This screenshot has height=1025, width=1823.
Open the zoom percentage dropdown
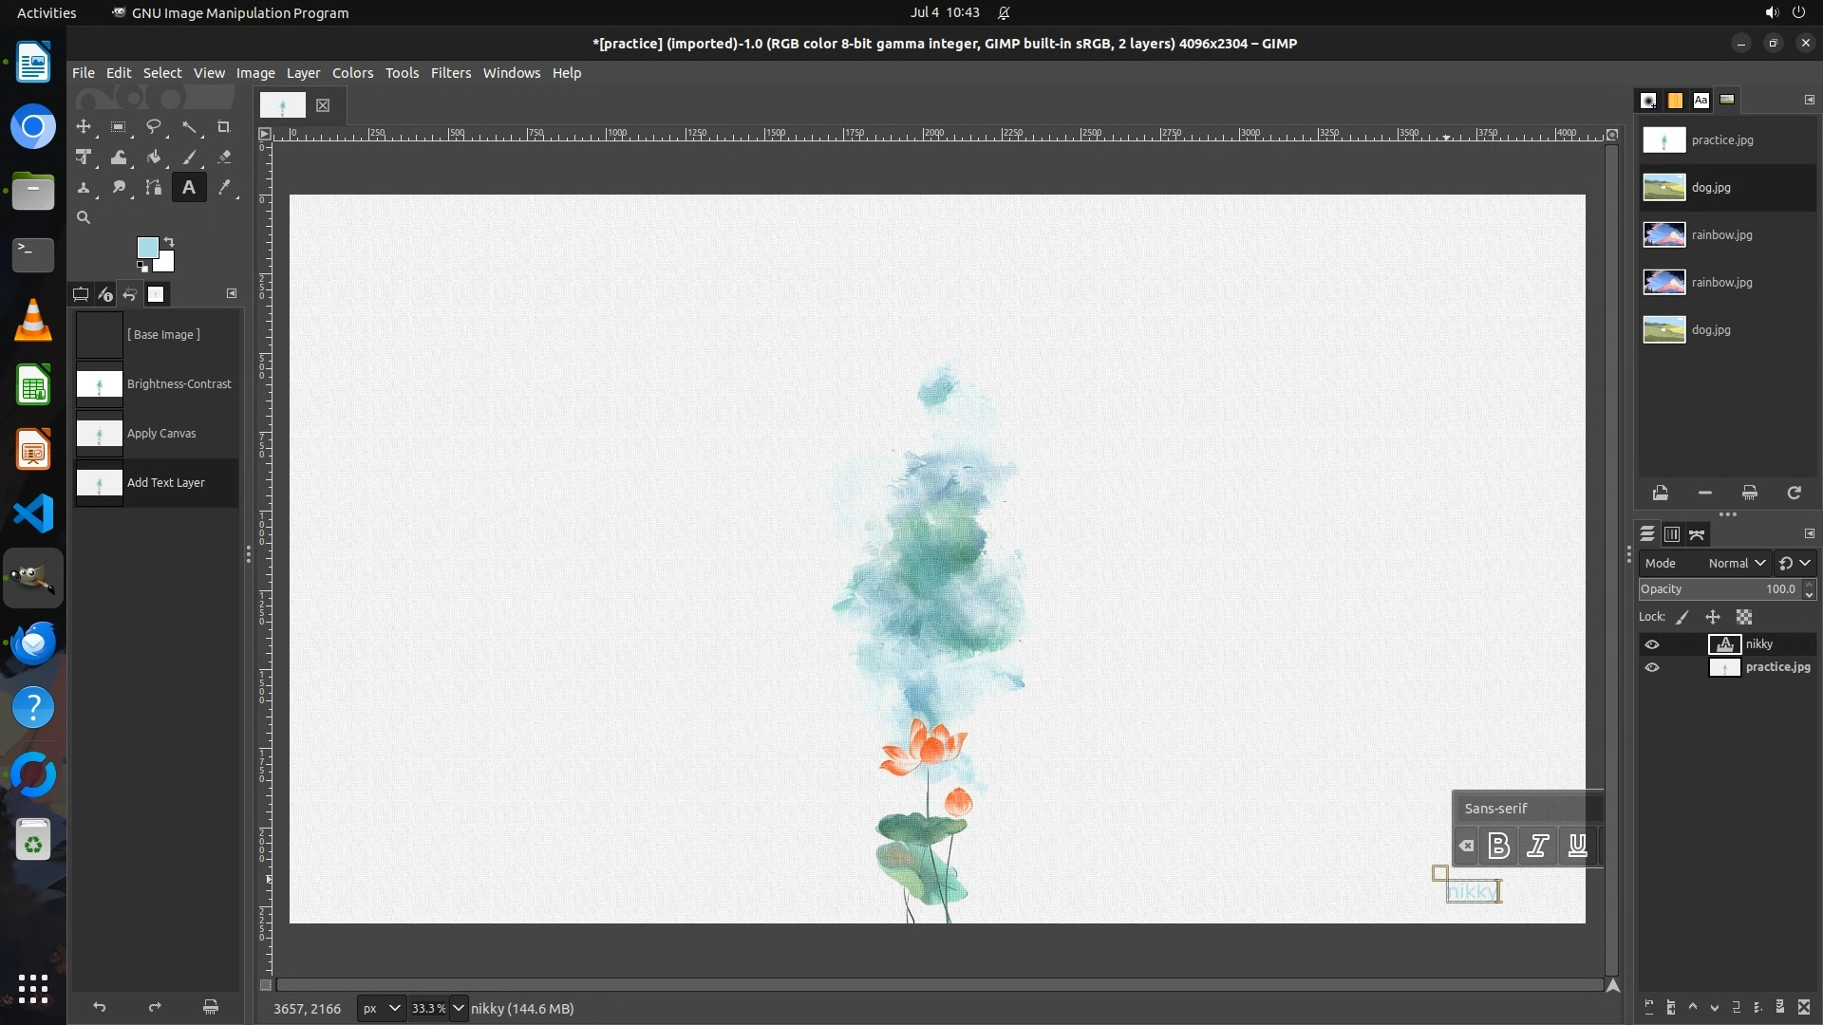[458, 1008]
